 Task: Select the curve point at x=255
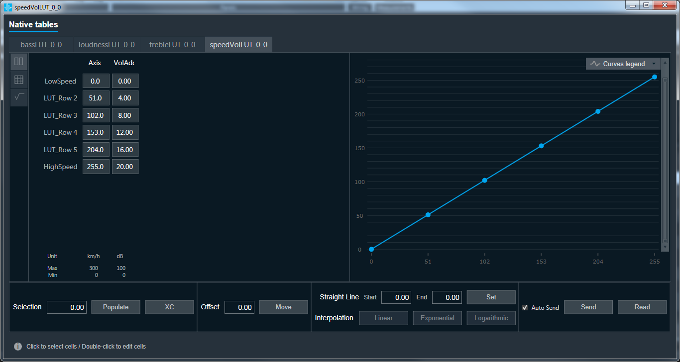tap(655, 77)
